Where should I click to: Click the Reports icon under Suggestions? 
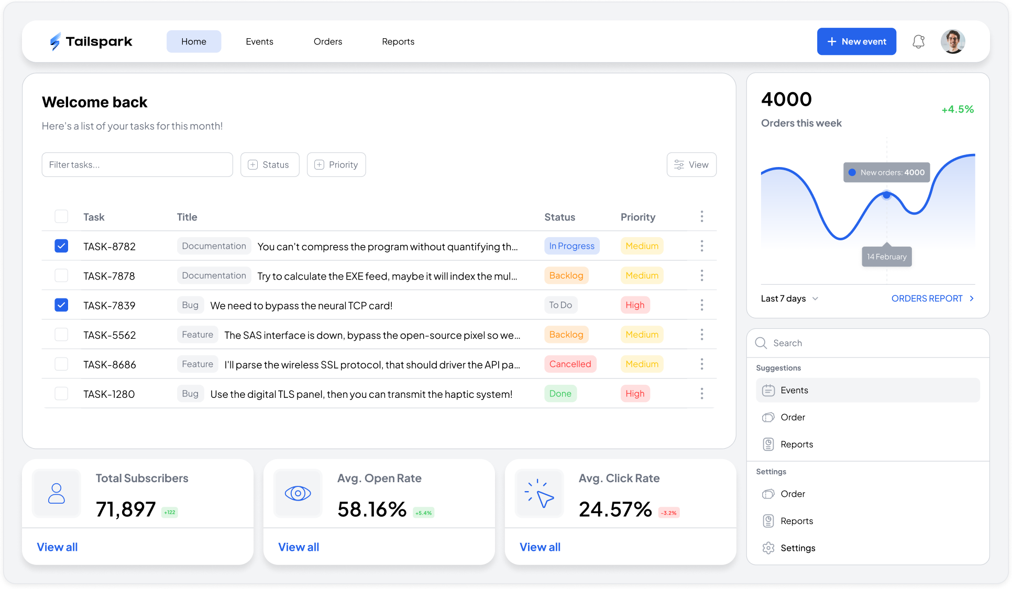click(769, 444)
